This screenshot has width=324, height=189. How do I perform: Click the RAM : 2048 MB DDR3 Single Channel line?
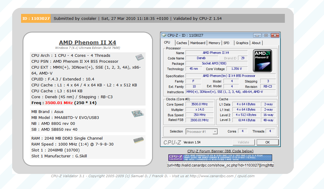(67, 138)
